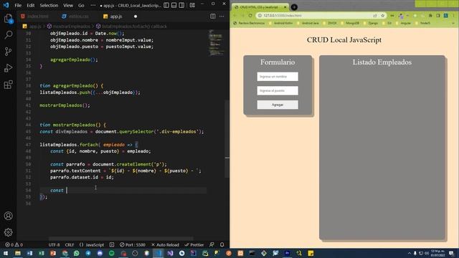Click the editor horizontal scrollbar

(x=120, y=239)
